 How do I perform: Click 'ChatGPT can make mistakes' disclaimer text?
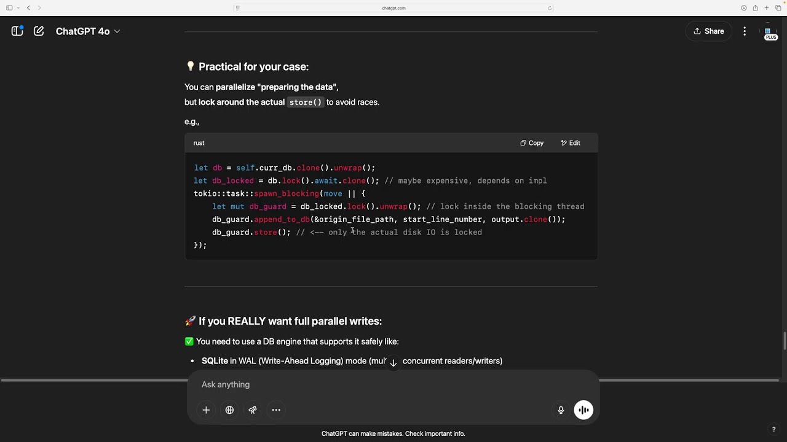pos(393,433)
